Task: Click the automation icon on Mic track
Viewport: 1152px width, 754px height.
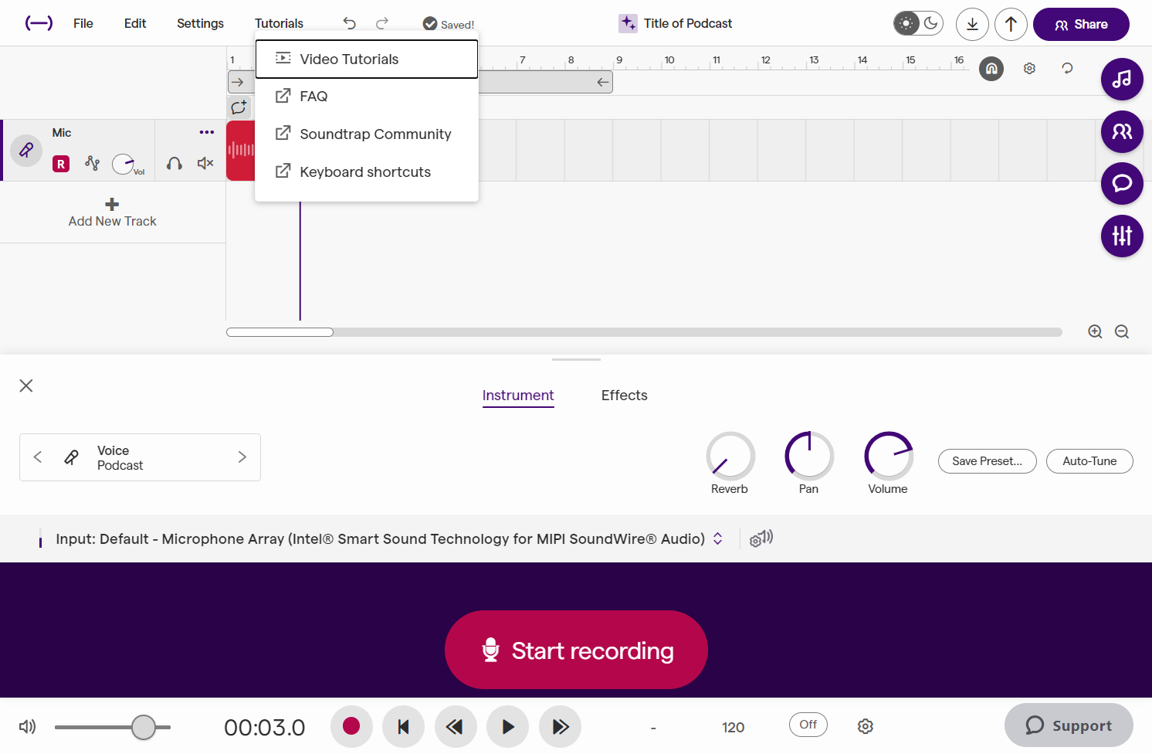Action: [93, 163]
